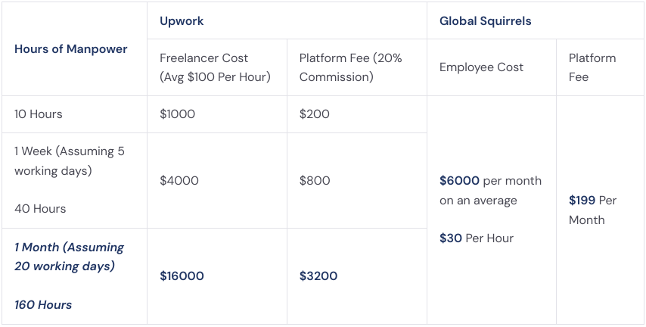Image resolution: width=646 pixels, height=327 pixels.
Task: Select the bold $16000 value
Action: click(x=182, y=276)
